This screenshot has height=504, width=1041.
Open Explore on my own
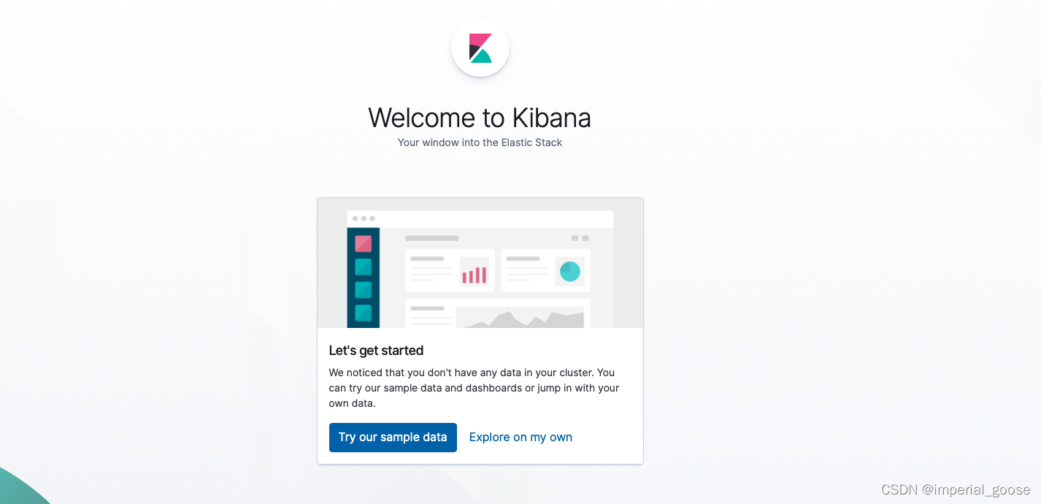(x=520, y=437)
